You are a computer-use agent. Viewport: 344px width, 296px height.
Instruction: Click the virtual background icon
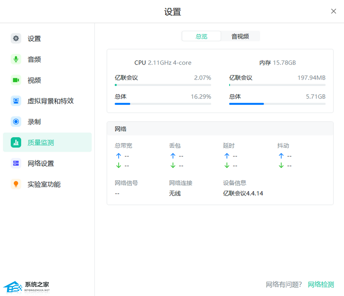tap(16, 101)
